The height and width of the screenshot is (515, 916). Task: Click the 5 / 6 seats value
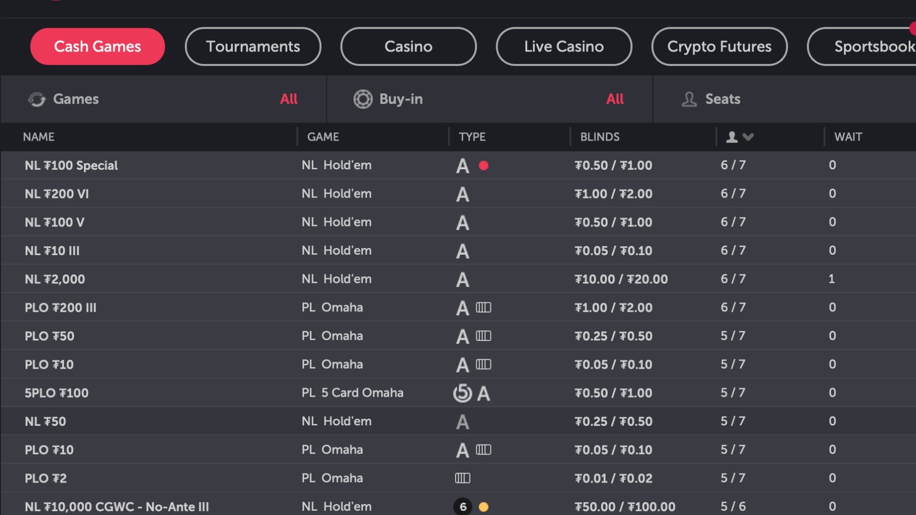(733, 506)
